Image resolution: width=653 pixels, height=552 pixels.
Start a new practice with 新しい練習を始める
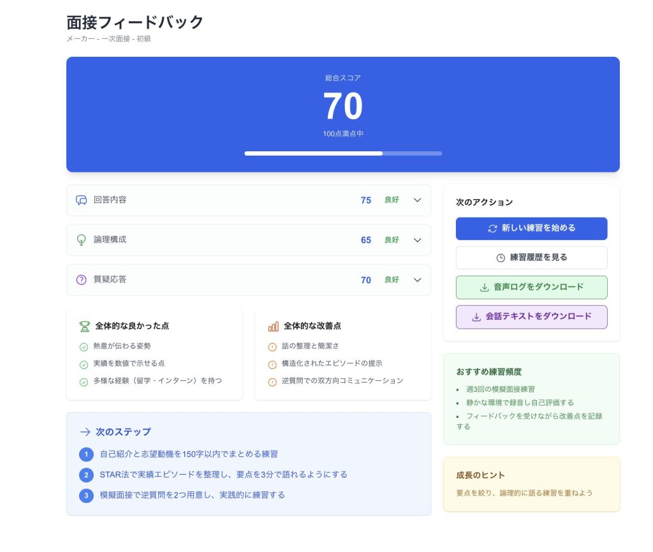[531, 228]
